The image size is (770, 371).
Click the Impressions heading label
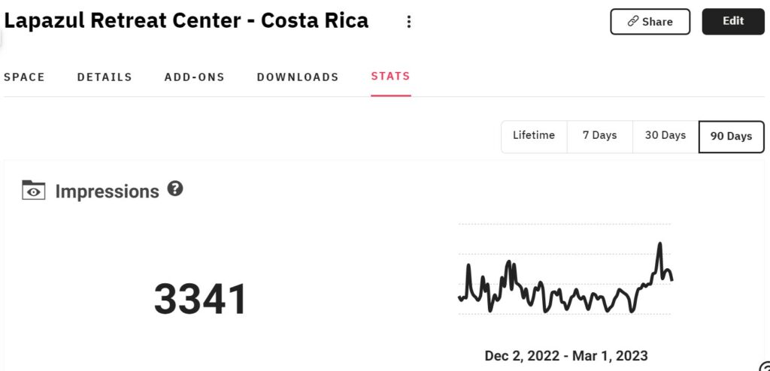tap(107, 191)
